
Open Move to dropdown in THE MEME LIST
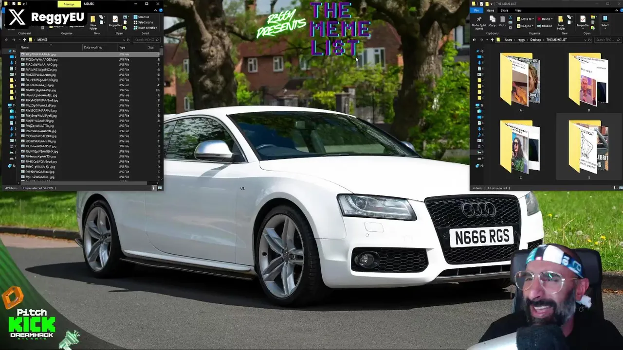(525, 19)
